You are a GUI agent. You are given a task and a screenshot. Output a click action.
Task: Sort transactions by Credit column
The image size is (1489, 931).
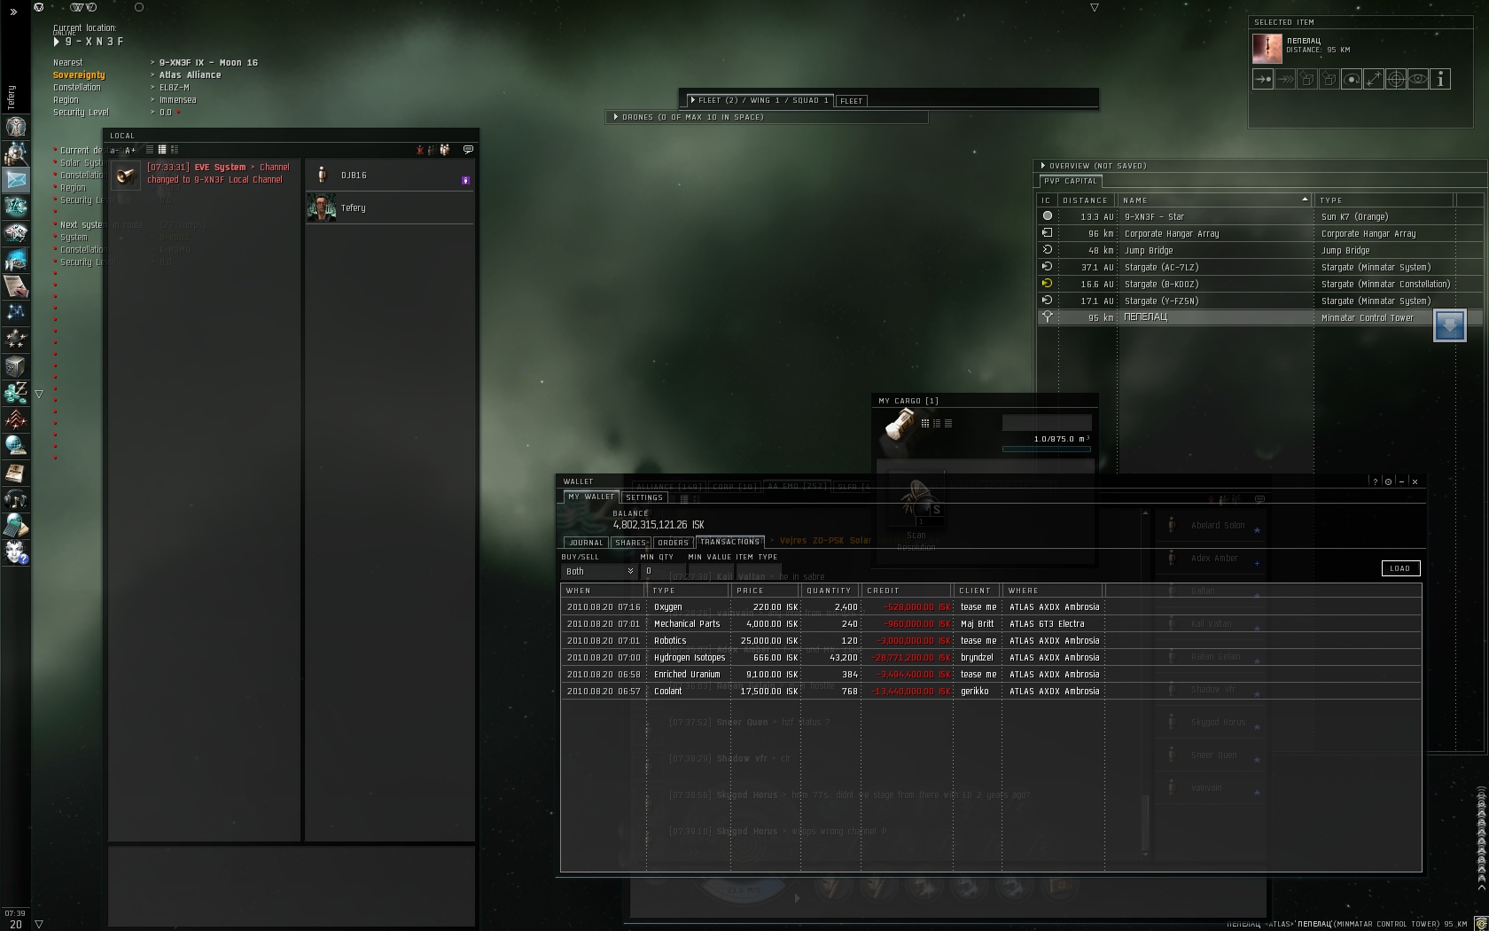click(908, 591)
